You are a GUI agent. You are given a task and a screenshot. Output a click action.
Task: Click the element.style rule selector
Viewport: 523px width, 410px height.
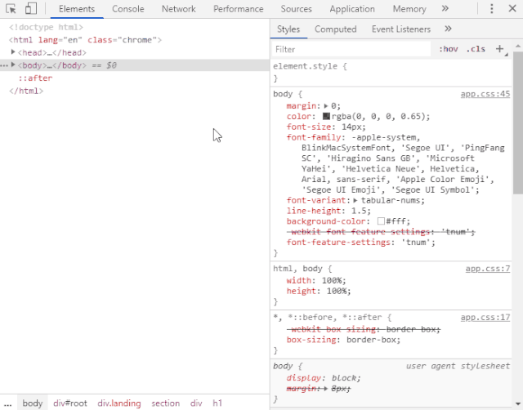(x=305, y=66)
